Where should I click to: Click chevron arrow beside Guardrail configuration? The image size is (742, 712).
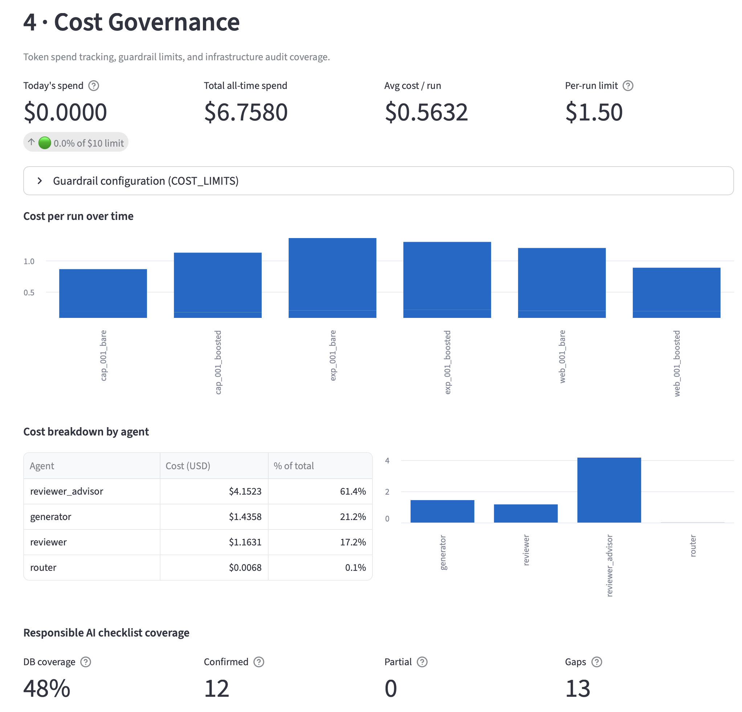point(40,181)
